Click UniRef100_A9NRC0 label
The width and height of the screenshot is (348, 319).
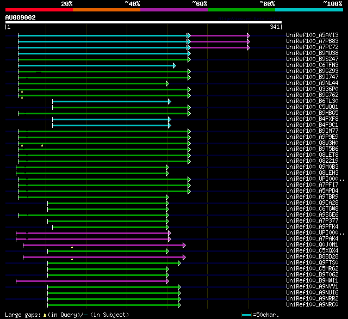312,305
